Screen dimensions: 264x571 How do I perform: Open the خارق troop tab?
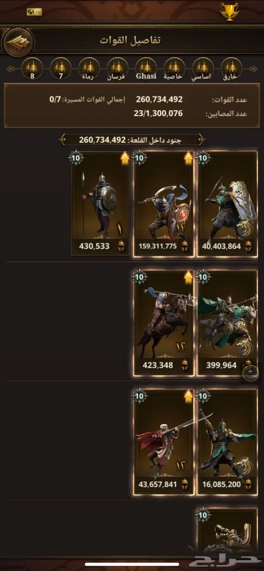click(x=231, y=69)
